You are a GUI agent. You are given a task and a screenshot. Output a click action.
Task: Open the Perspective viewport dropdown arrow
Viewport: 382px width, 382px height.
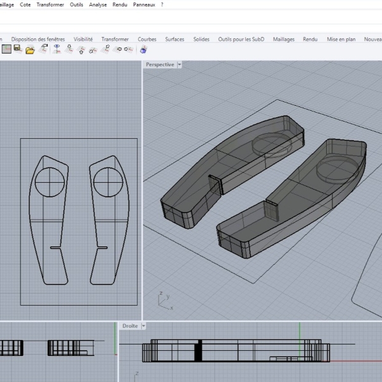pos(180,65)
